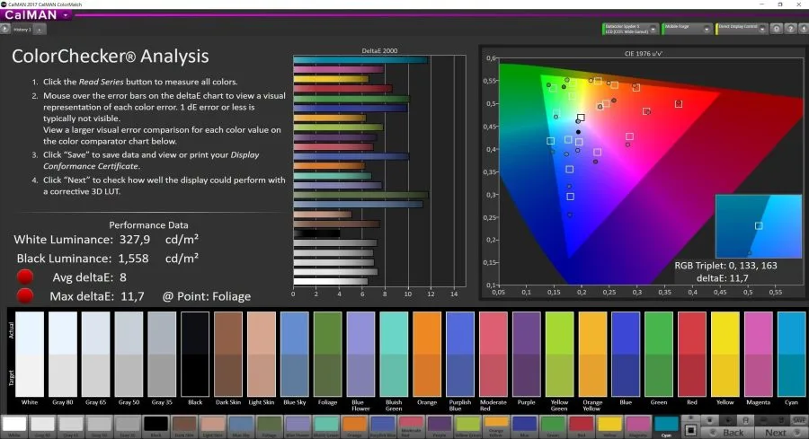Click red indicator next to Avg deltaE
Image resolution: width=809 pixels, height=439 pixels.
[x=25, y=277]
